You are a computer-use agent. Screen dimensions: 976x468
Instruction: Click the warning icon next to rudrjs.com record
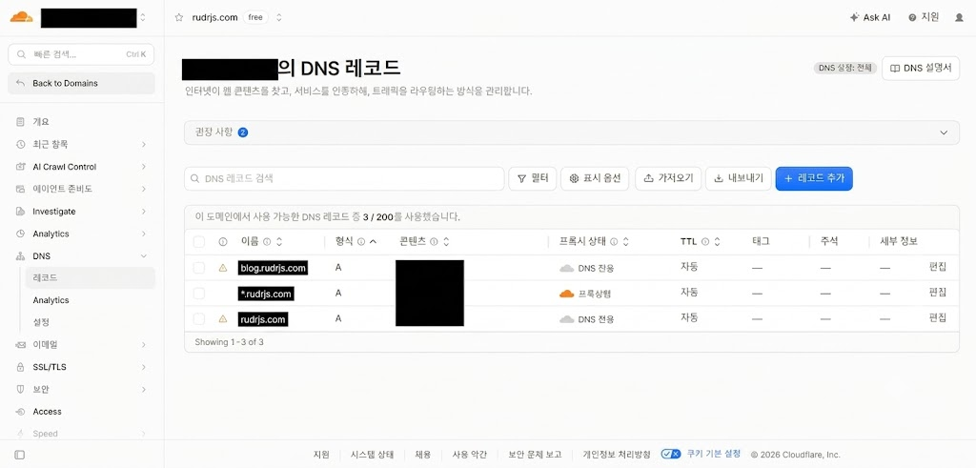point(223,318)
